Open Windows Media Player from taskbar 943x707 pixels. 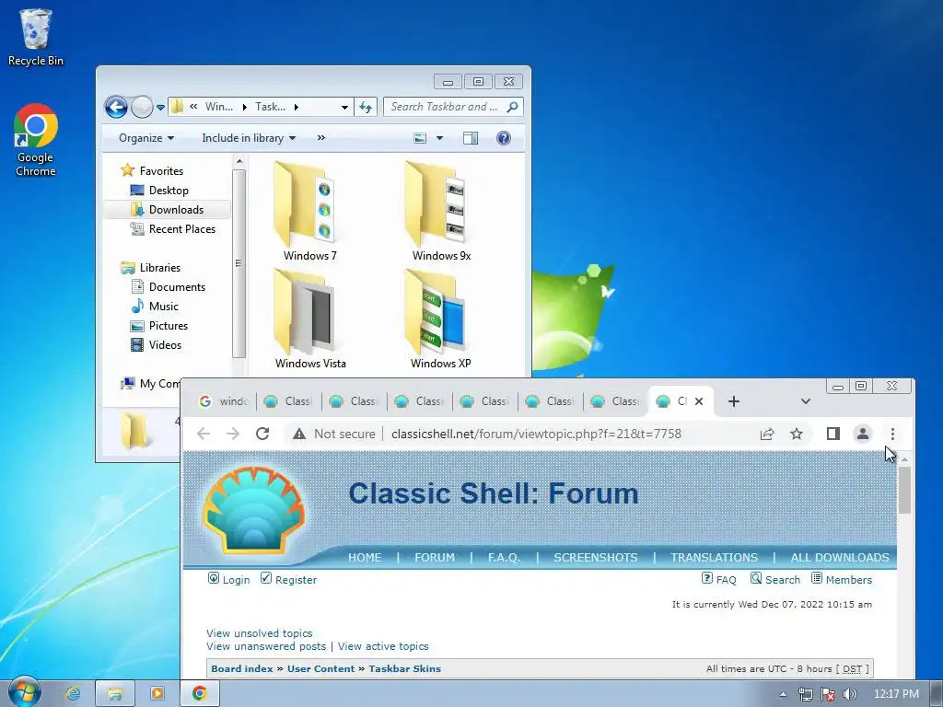pyautogui.click(x=157, y=694)
